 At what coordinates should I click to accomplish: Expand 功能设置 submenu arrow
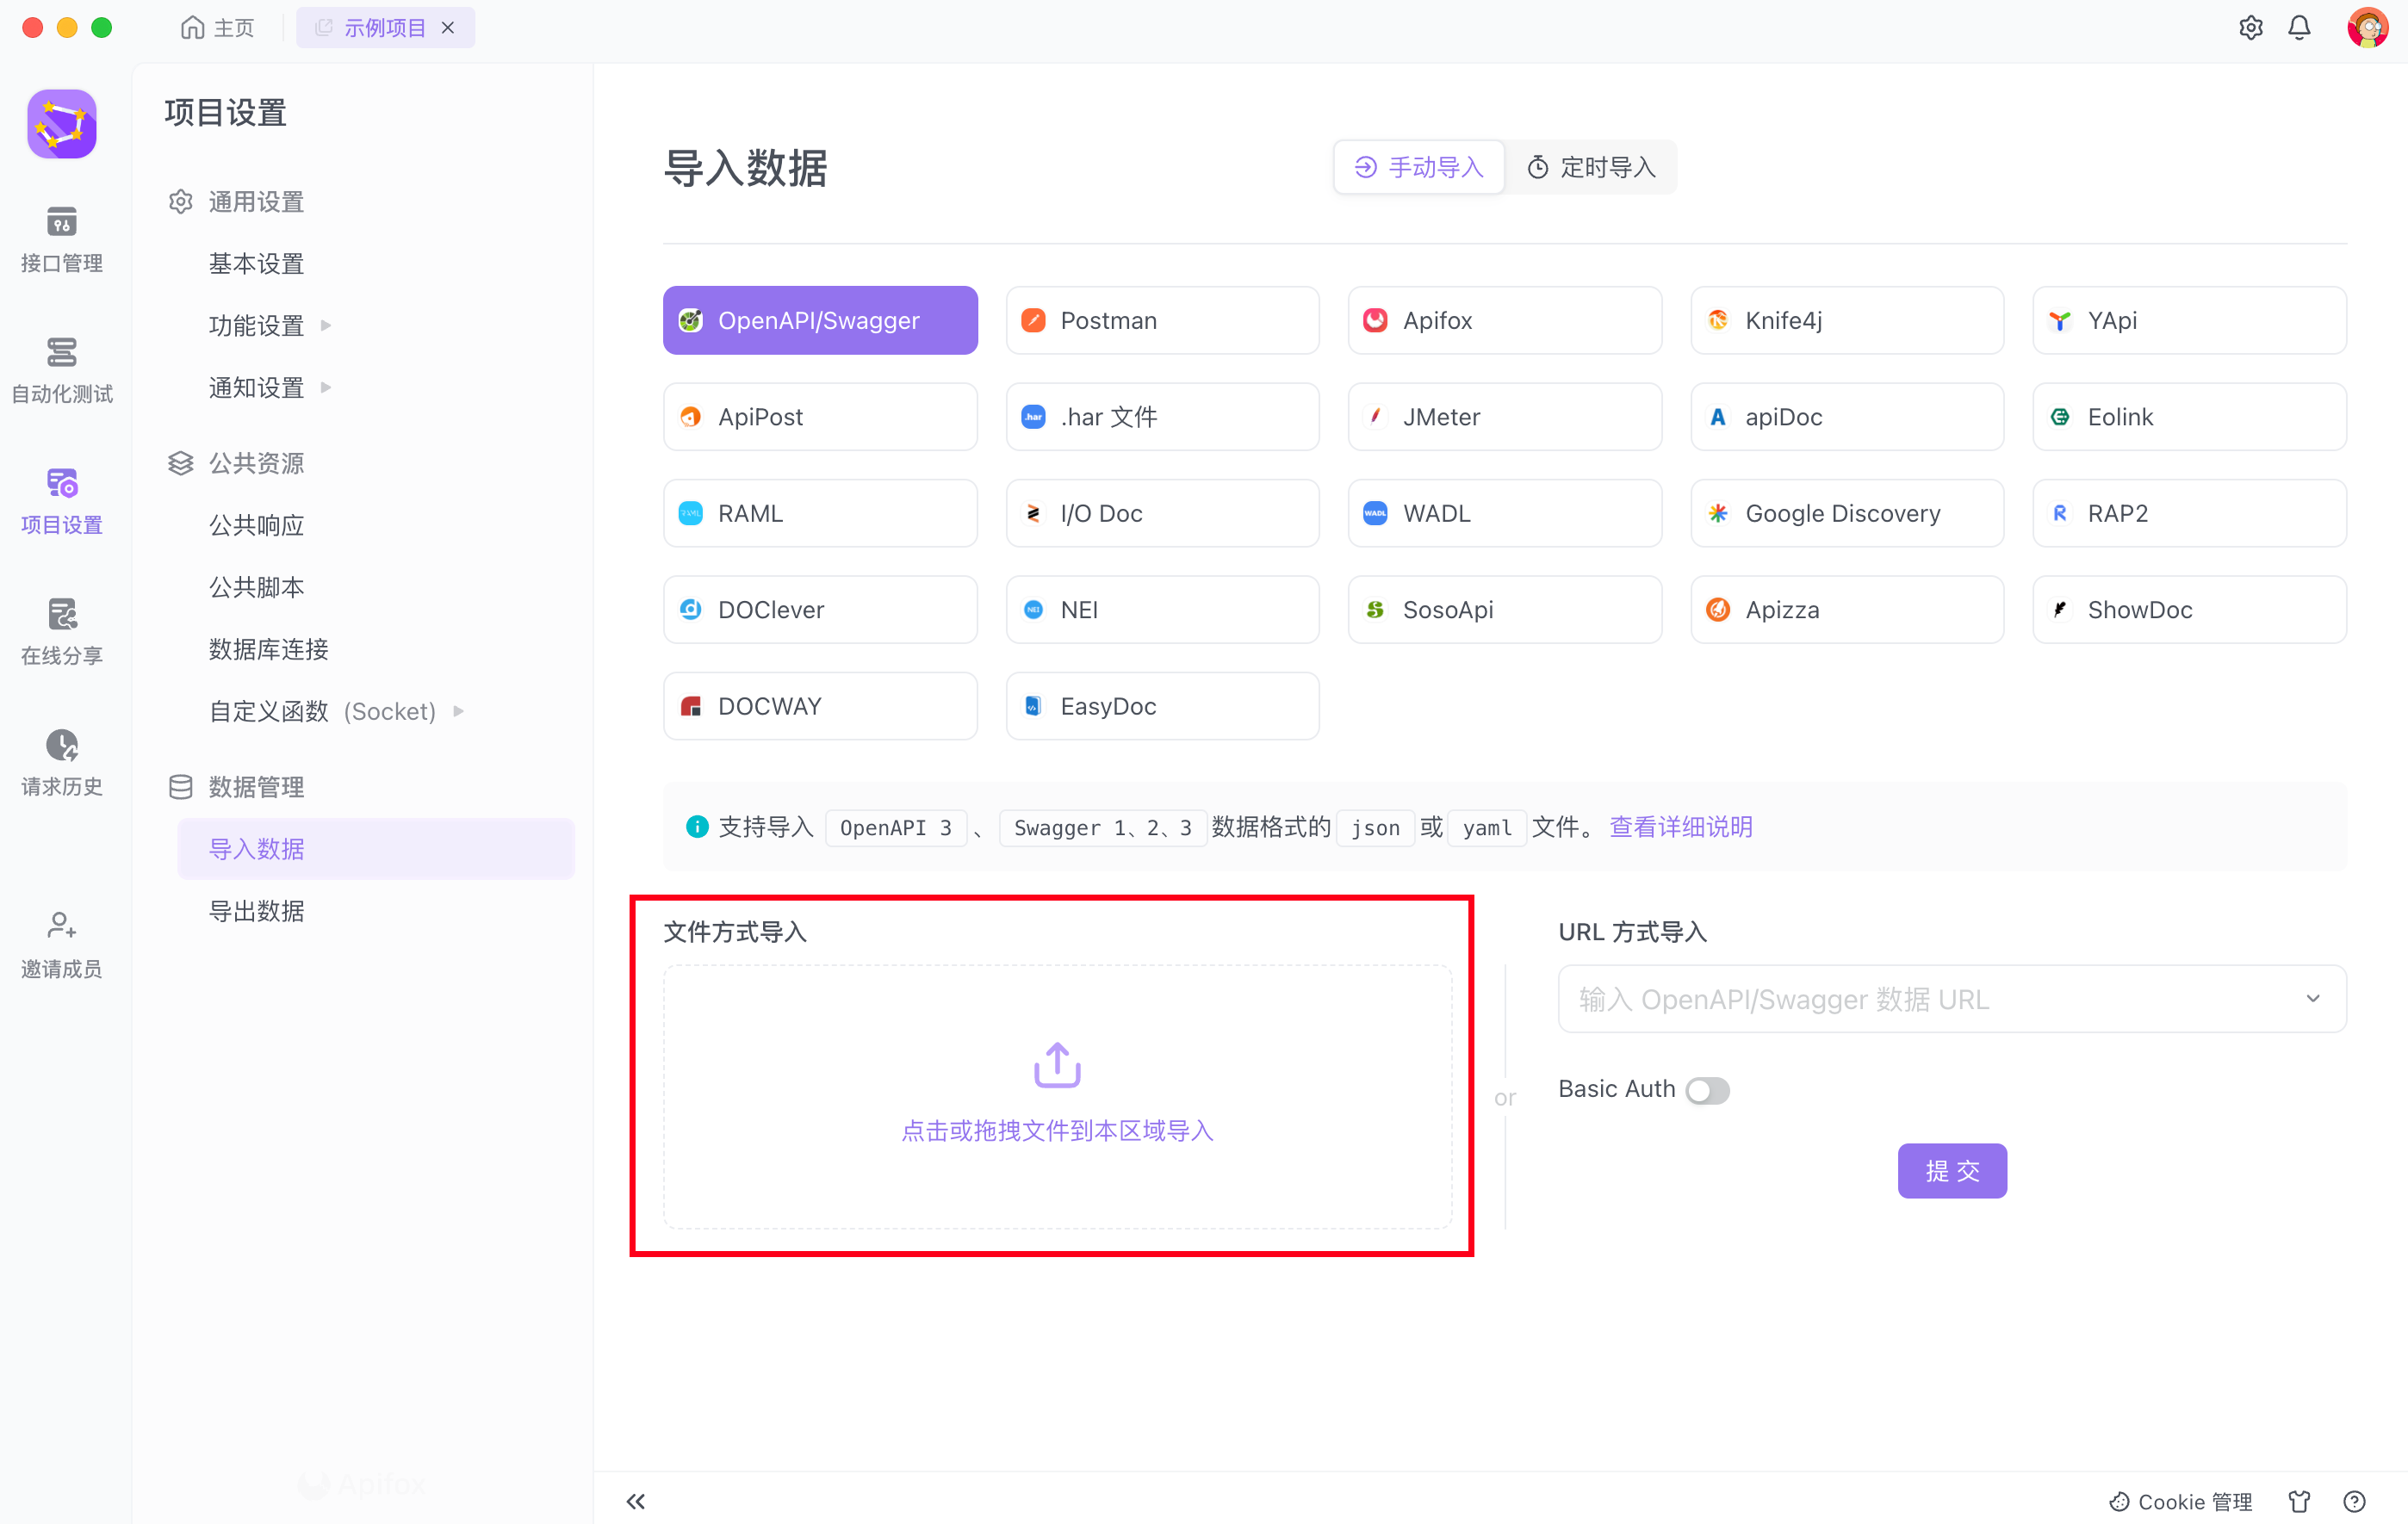[x=326, y=326]
